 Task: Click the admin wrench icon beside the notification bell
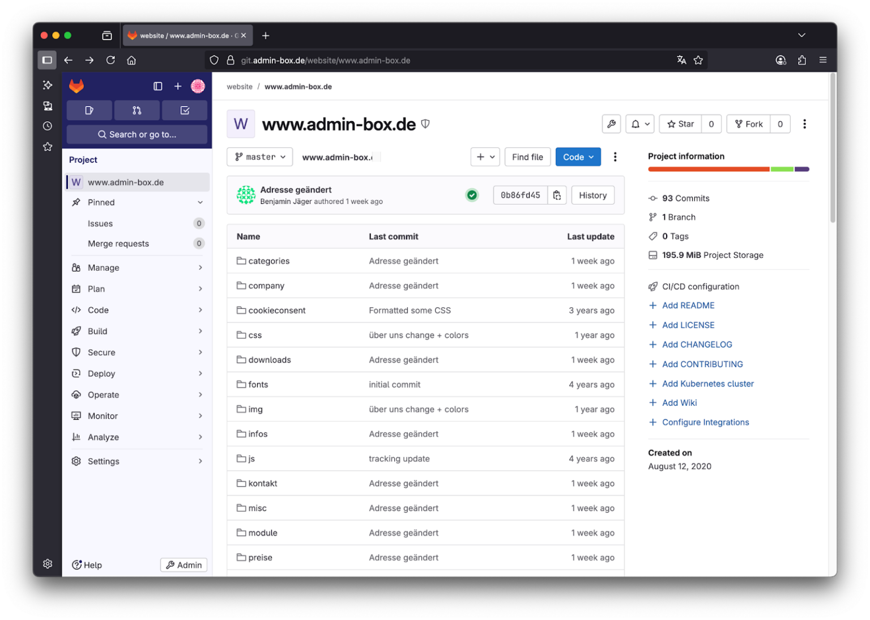(612, 124)
